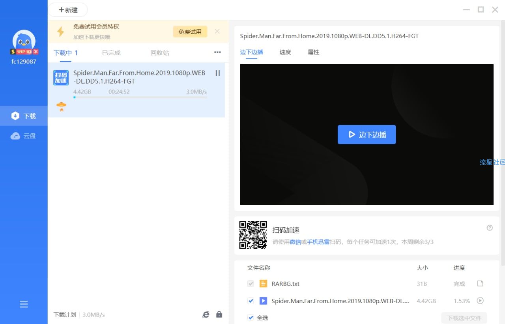Select the 下载 sidebar section

[24, 116]
